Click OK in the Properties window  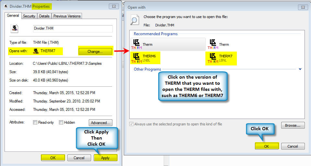point(53,158)
